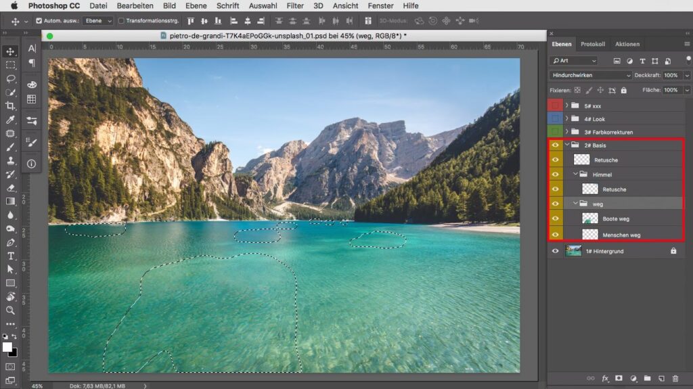Toggle visibility of the Boote weg layer
Image resolution: width=693 pixels, height=389 pixels.
[556, 219]
